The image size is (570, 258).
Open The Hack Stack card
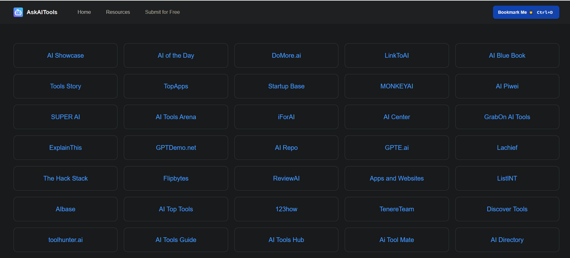click(65, 178)
